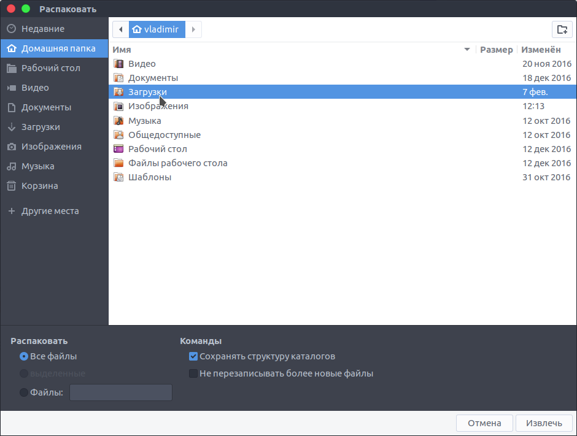Select the Музыка folder name in list
The height and width of the screenshot is (436, 577).
pos(144,121)
